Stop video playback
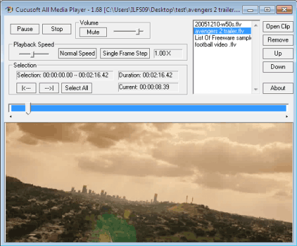This screenshot has height=246, width=297. (x=57, y=29)
